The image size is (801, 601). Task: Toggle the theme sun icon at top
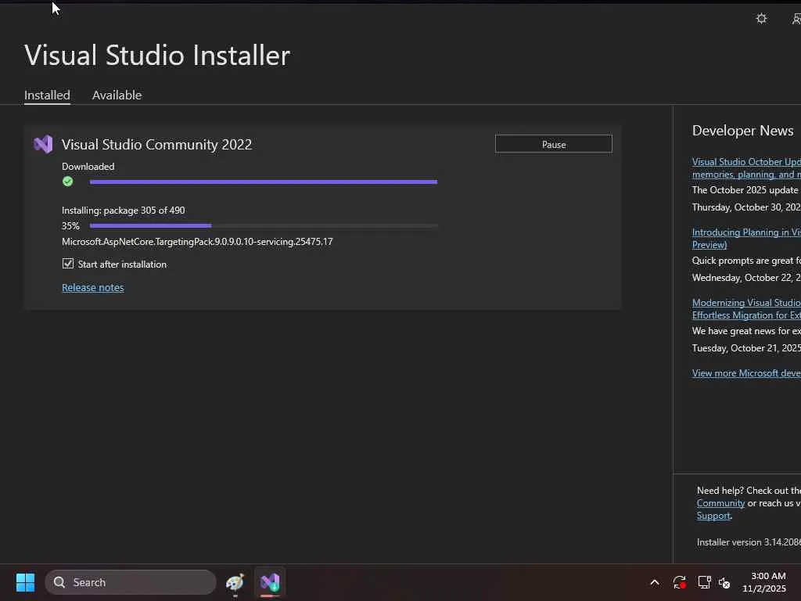pos(761,19)
